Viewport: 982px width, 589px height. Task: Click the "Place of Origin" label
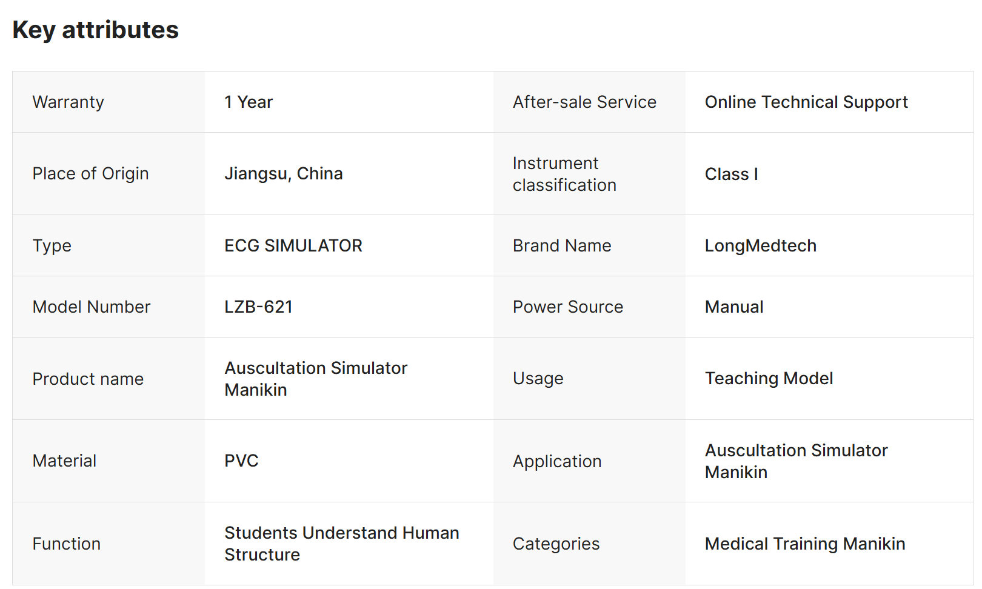90,174
